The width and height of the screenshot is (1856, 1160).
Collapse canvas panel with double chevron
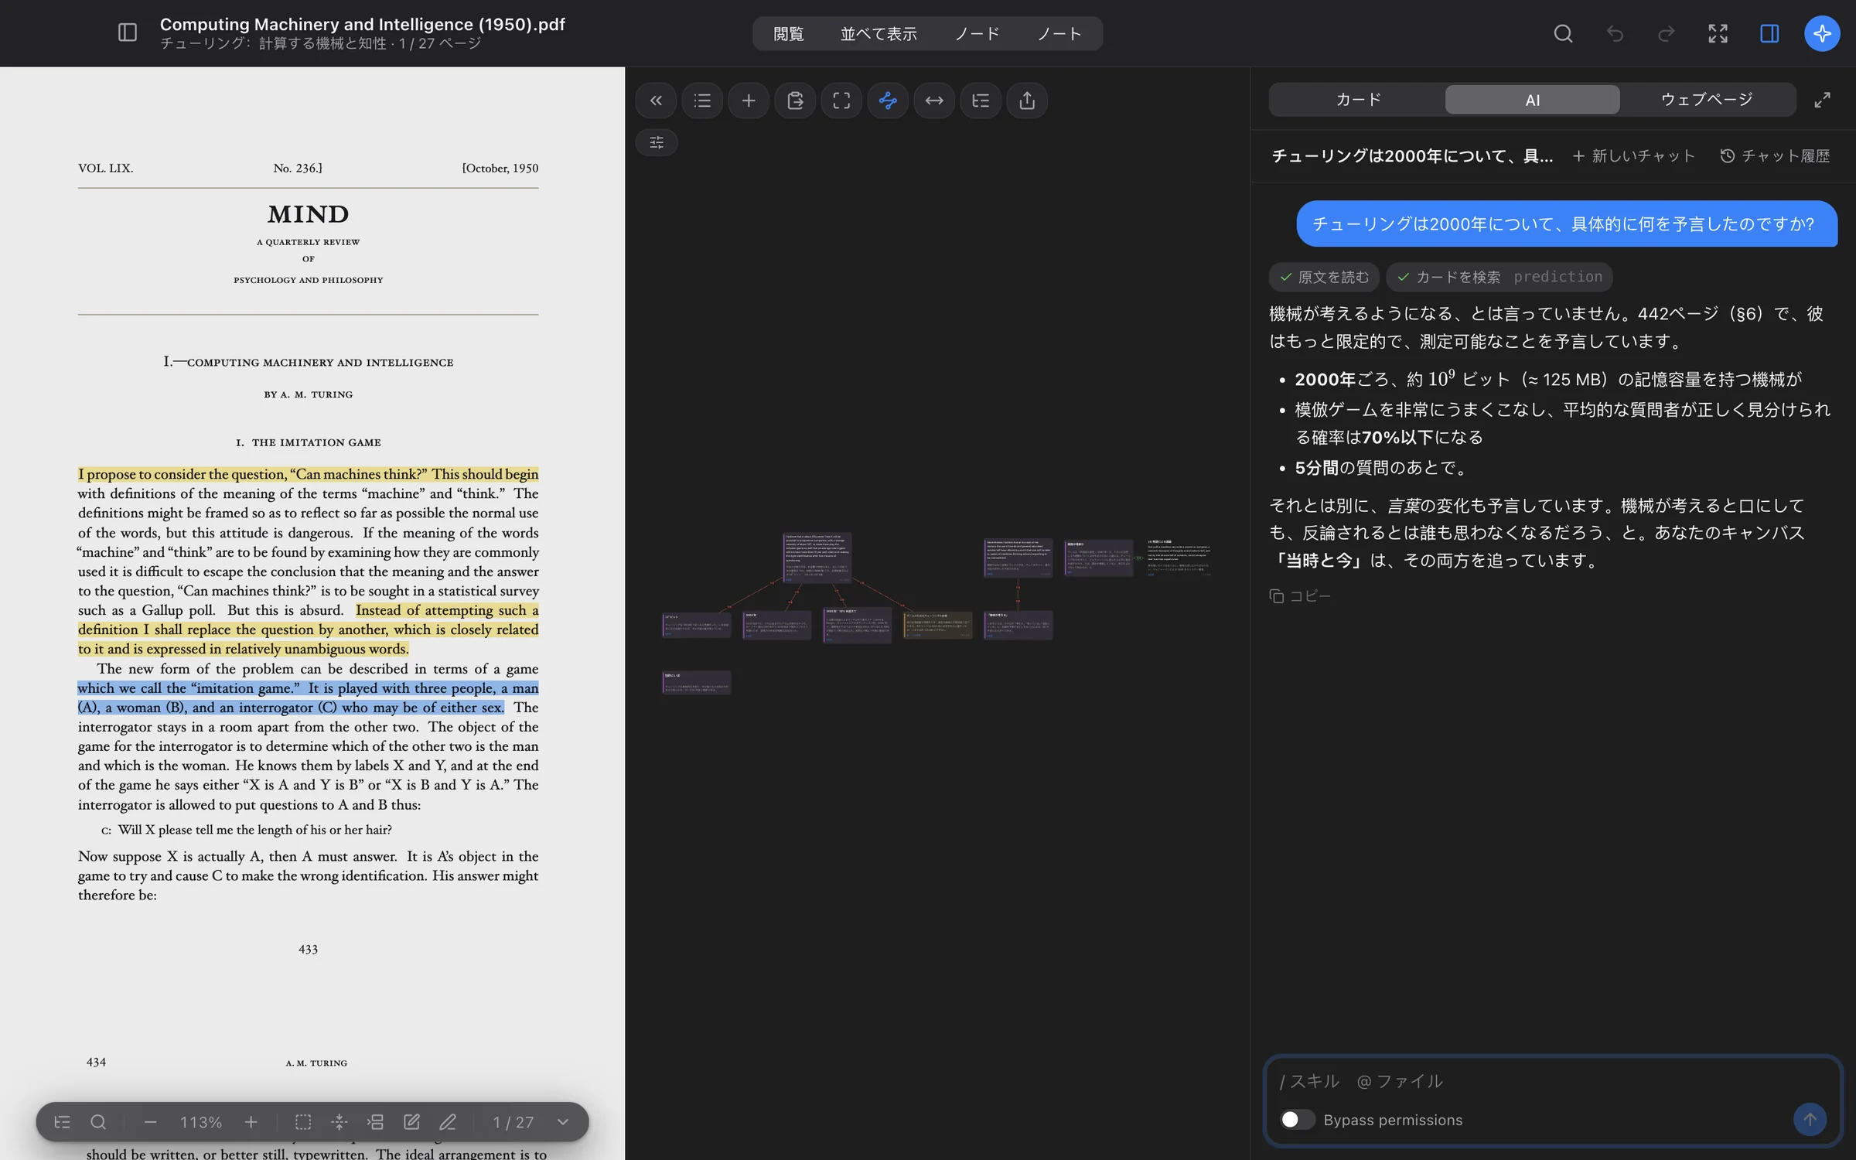pyautogui.click(x=656, y=101)
